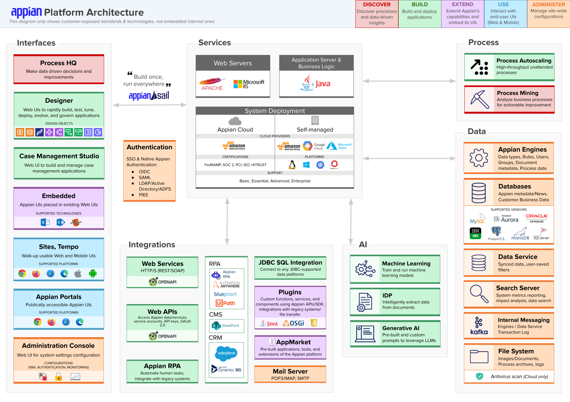Viewport: 570px width, 402px height.
Task: Click the OpenShift platform icon
Action: (334, 165)
